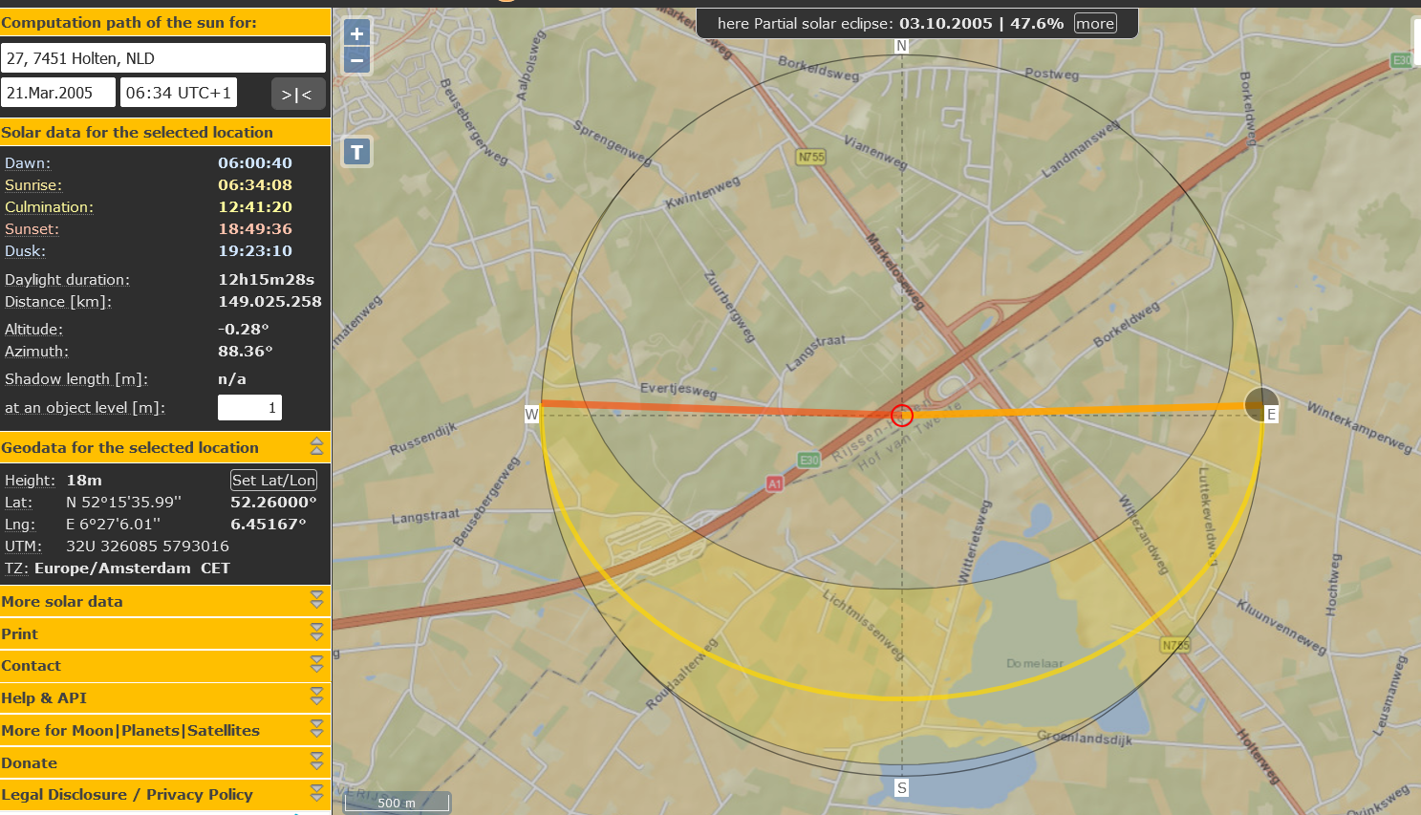This screenshot has width=1421, height=815.
Task: Open the Contact section
Action: 316,665
